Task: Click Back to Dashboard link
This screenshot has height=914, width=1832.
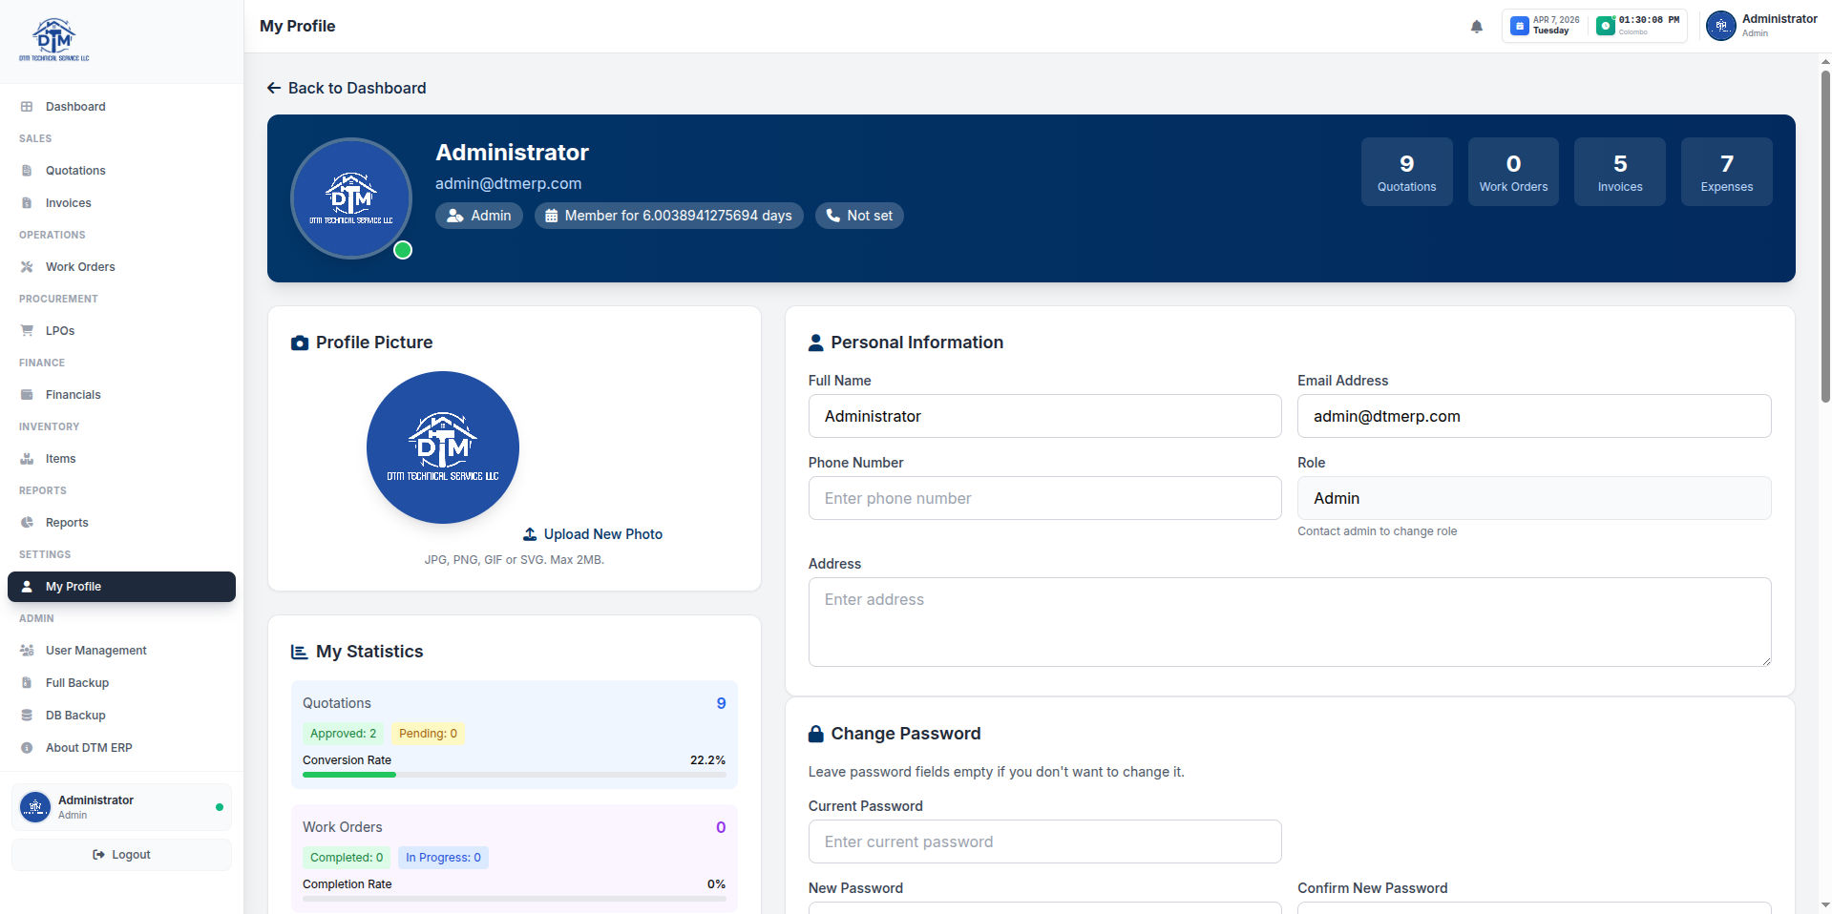Action: click(x=347, y=88)
